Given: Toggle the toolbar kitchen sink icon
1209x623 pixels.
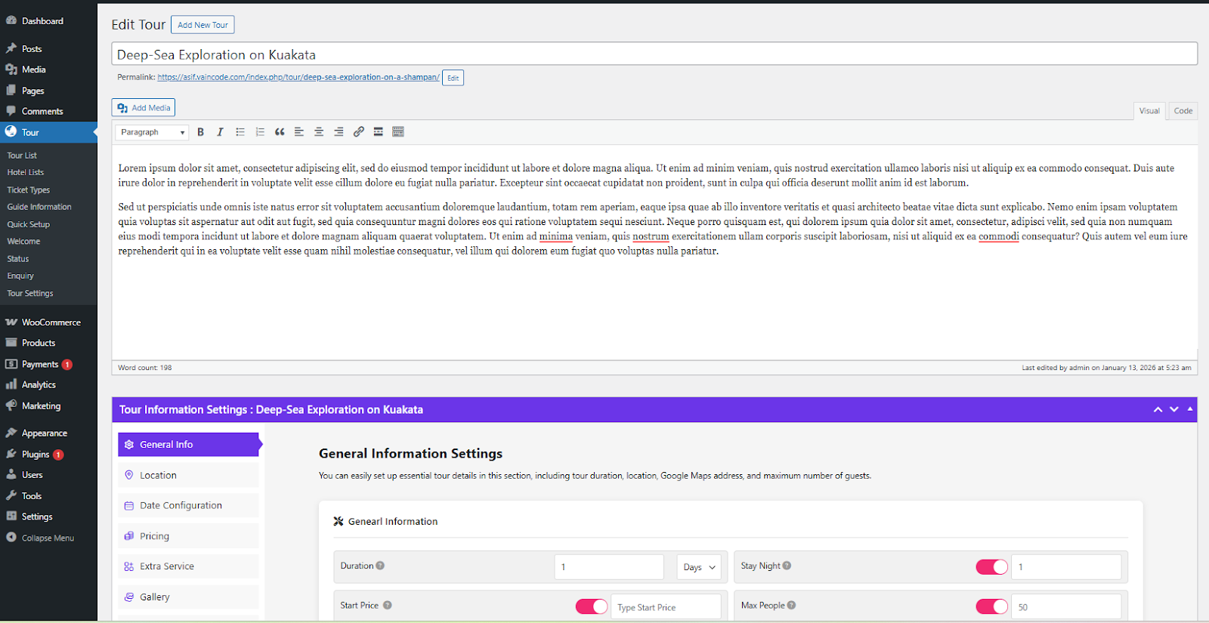Looking at the screenshot, I should [398, 132].
